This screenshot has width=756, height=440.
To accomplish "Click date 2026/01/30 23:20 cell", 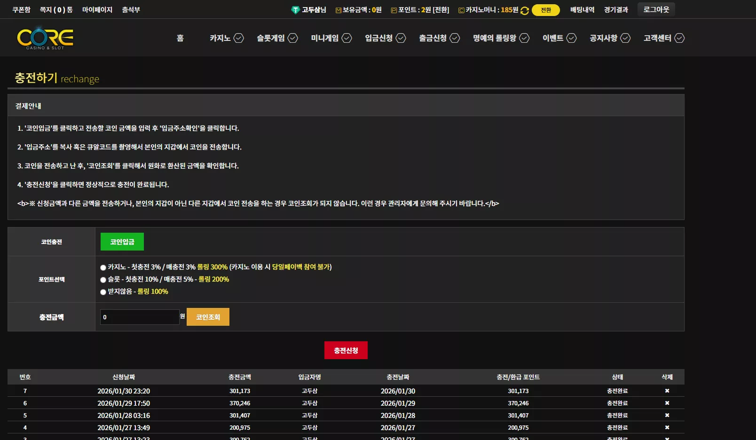I will [x=124, y=391].
